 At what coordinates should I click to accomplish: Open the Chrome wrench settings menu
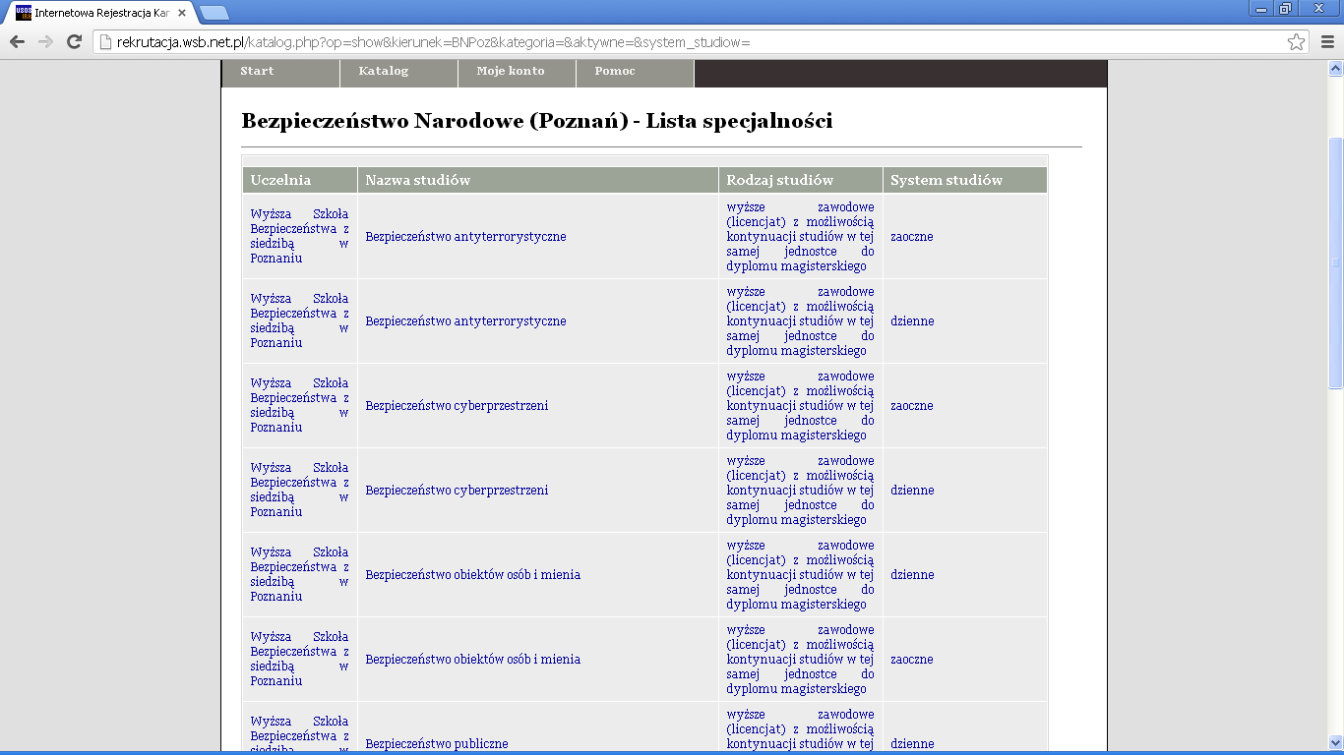pos(1327,41)
